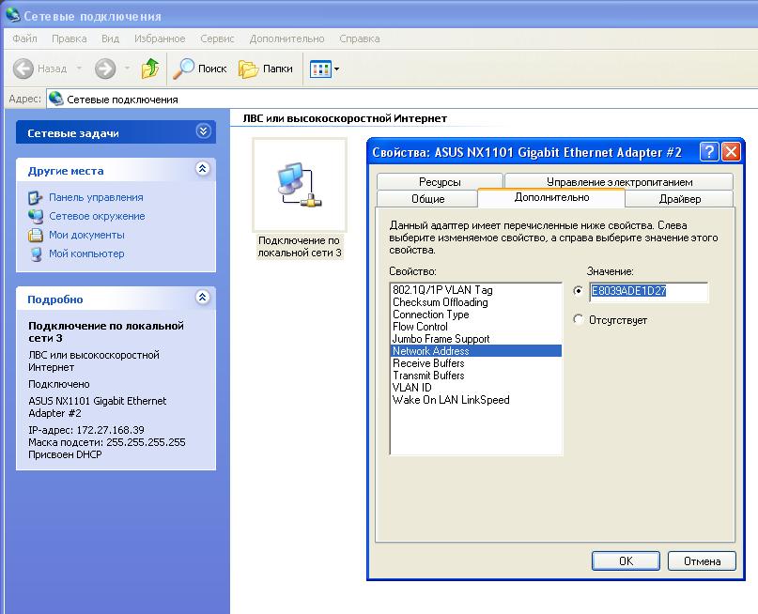Open the Мой компьютер link

pos(86,254)
